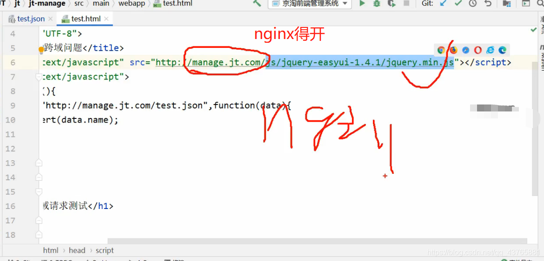The height and width of the screenshot is (261, 544).
Task: Open page in Firefox browser icon
Action: [453, 50]
